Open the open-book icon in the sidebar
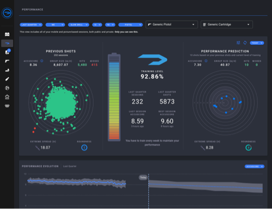The width and height of the screenshot is (272, 209). tap(7, 34)
